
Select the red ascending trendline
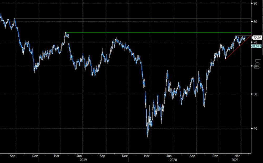click(x=238, y=47)
